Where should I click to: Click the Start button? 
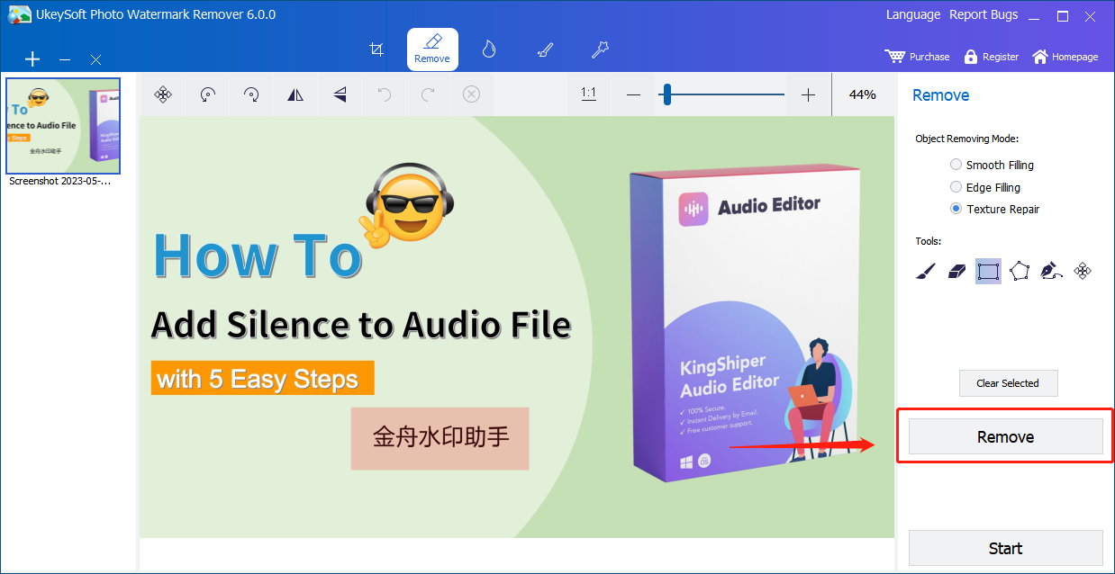tap(1005, 548)
